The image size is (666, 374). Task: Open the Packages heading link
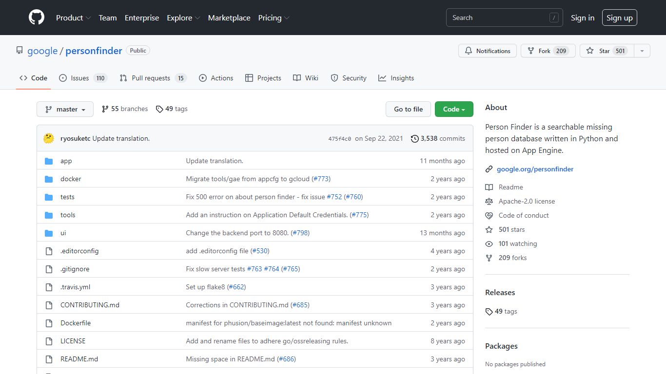(x=501, y=346)
